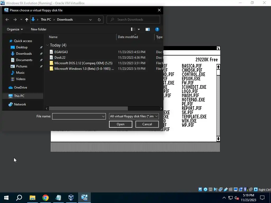Select Pictures in navigation pane
Image resolution: width=271 pixels, height=203 pixels.
(x=21, y=66)
